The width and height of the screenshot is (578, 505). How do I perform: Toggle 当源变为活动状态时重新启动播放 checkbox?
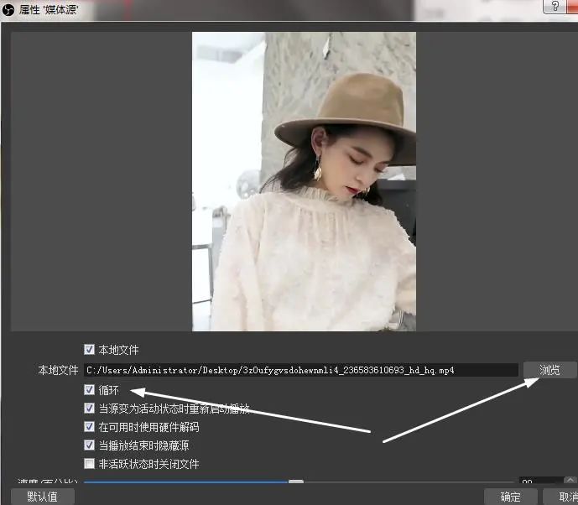tap(90, 409)
